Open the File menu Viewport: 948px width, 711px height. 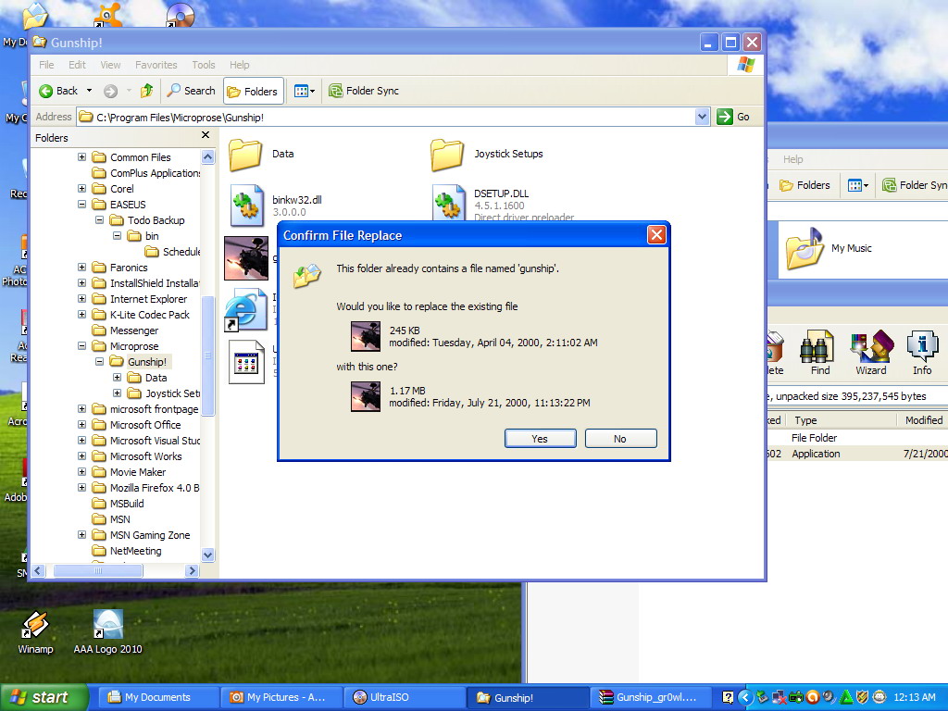coord(46,65)
